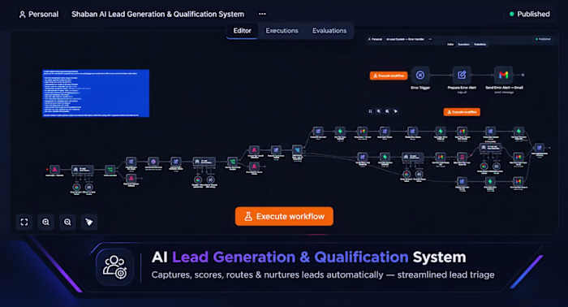Click Execute workflow beside the Error Trigger node
The height and width of the screenshot is (307, 568).
389,76
